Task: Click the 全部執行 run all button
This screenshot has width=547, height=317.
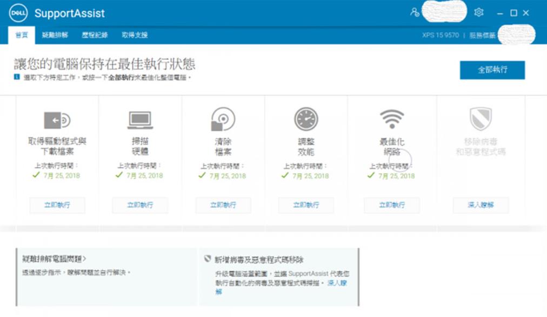Action: (x=492, y=70)
